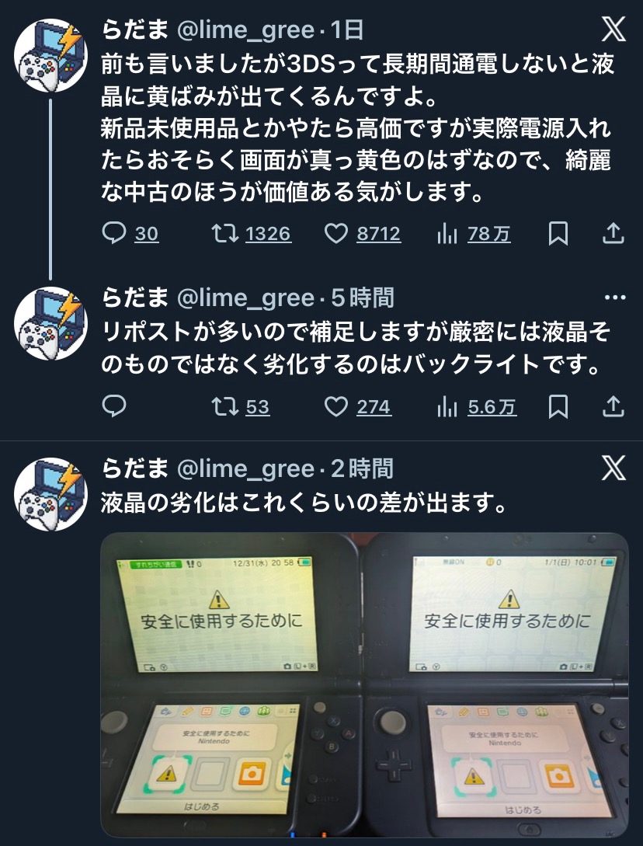643x846 pixels.
Task: Open the 3DS comparison photo
Action: 365,684
